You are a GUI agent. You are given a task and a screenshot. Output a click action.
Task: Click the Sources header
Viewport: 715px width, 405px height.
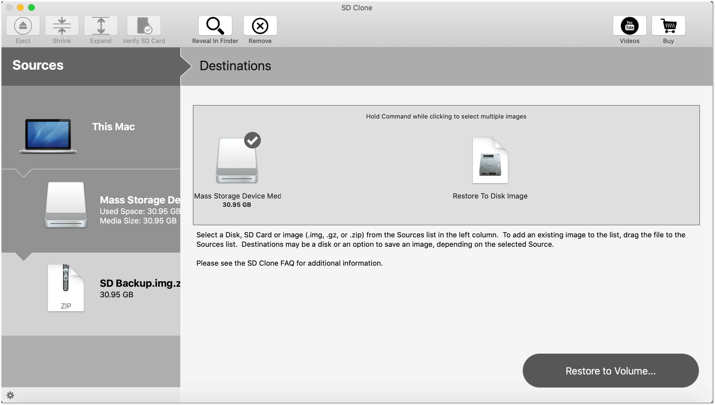pyautogui.click(x=38, y=65)
